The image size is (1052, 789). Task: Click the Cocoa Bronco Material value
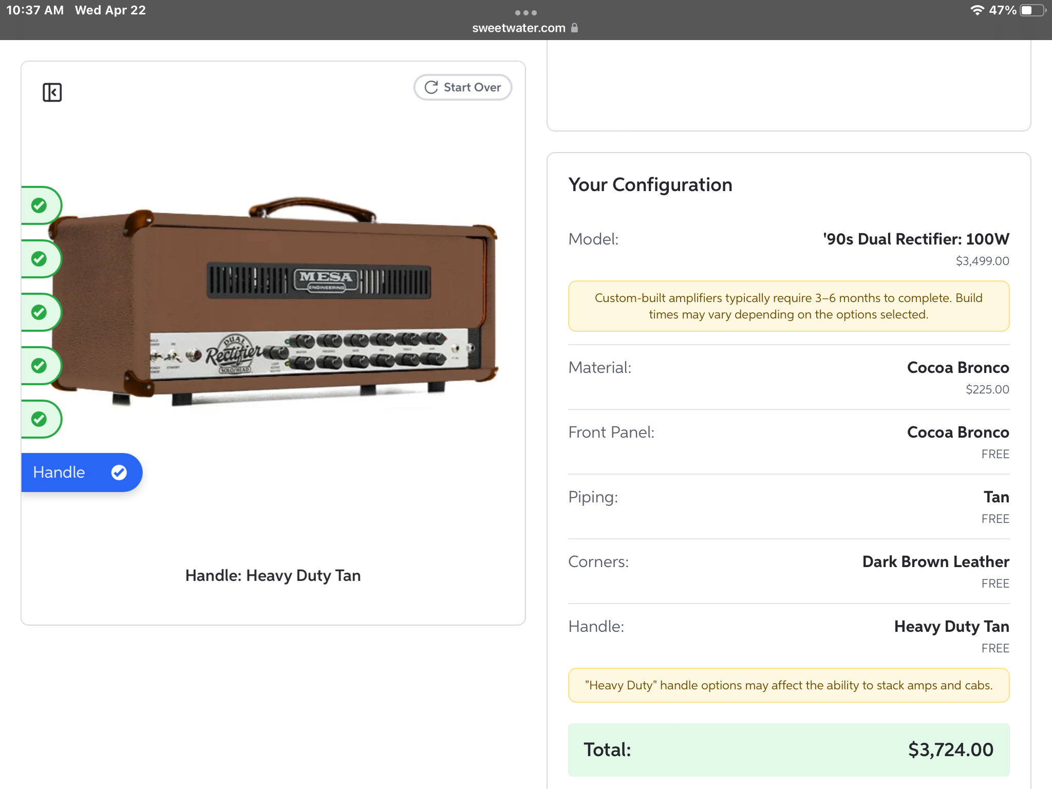(x=957, y=368)
